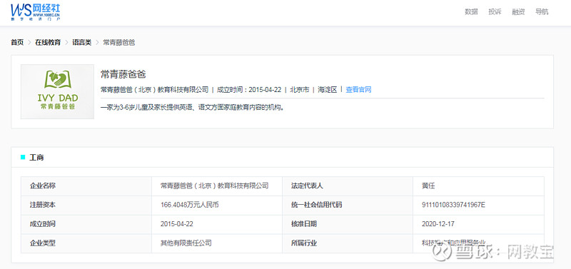Open the 查看官网 link
Image resolution: width=571 pixels, height=269 pixels.
click(x=358, y=89)
